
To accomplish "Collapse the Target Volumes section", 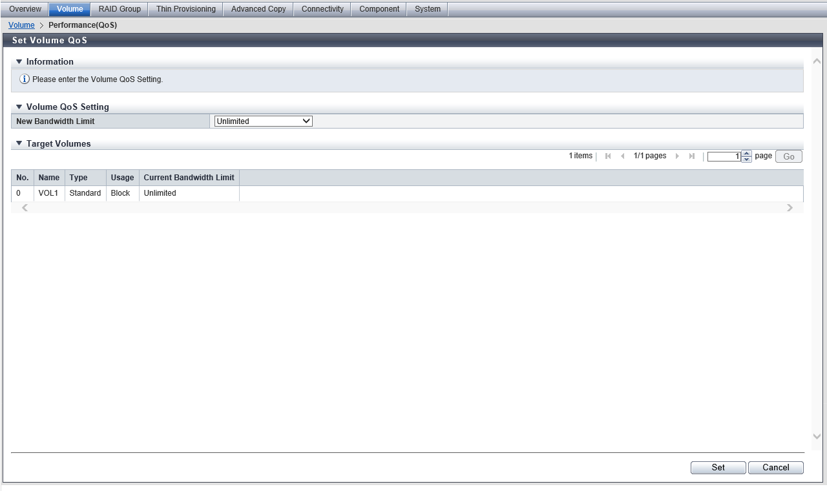I will click(x=19, y=144).
